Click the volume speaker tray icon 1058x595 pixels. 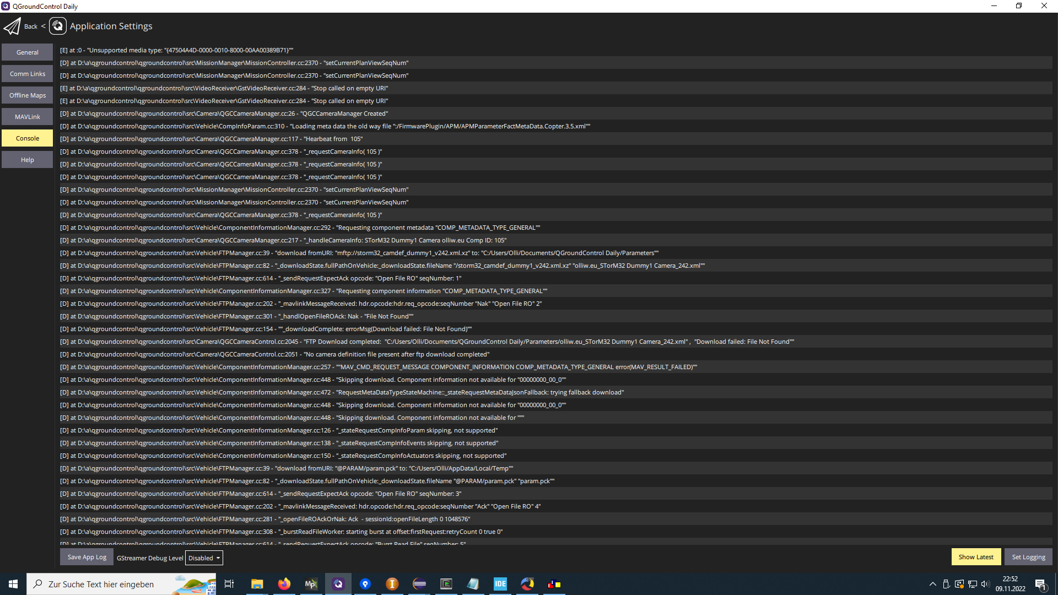point(985,584)
